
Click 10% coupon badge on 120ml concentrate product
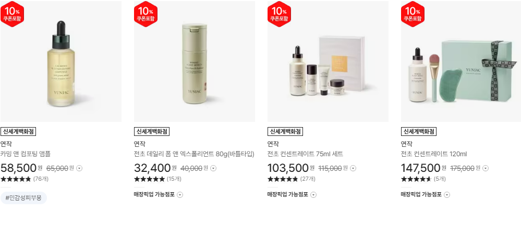tap(413, 14)
